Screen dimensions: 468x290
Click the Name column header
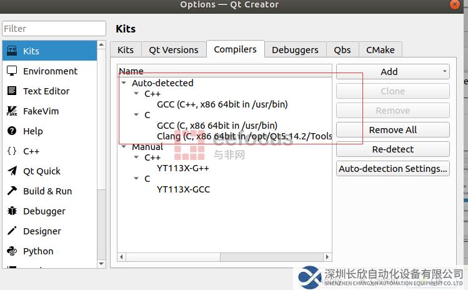[x=224, y=71]
